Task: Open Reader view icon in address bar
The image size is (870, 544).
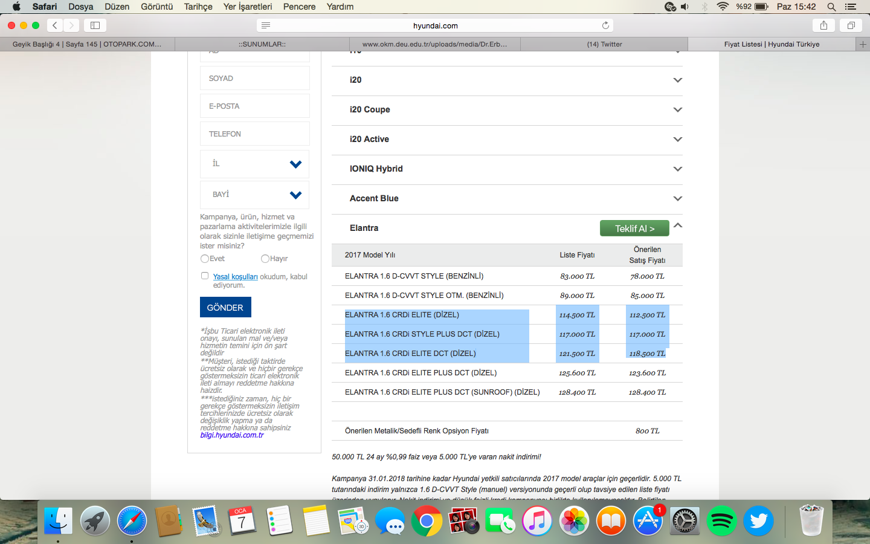Action: coord(266,25)
